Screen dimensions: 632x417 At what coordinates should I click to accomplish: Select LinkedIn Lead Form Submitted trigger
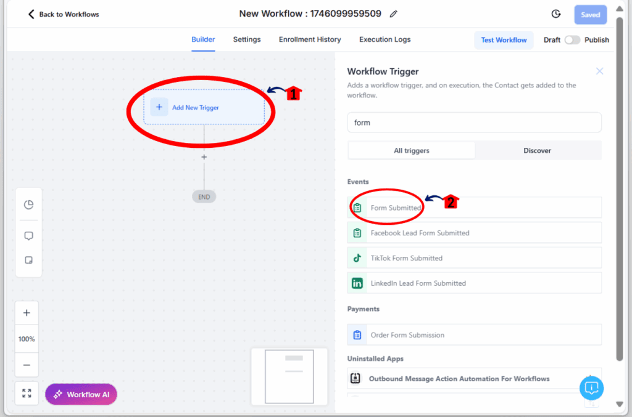475,283
